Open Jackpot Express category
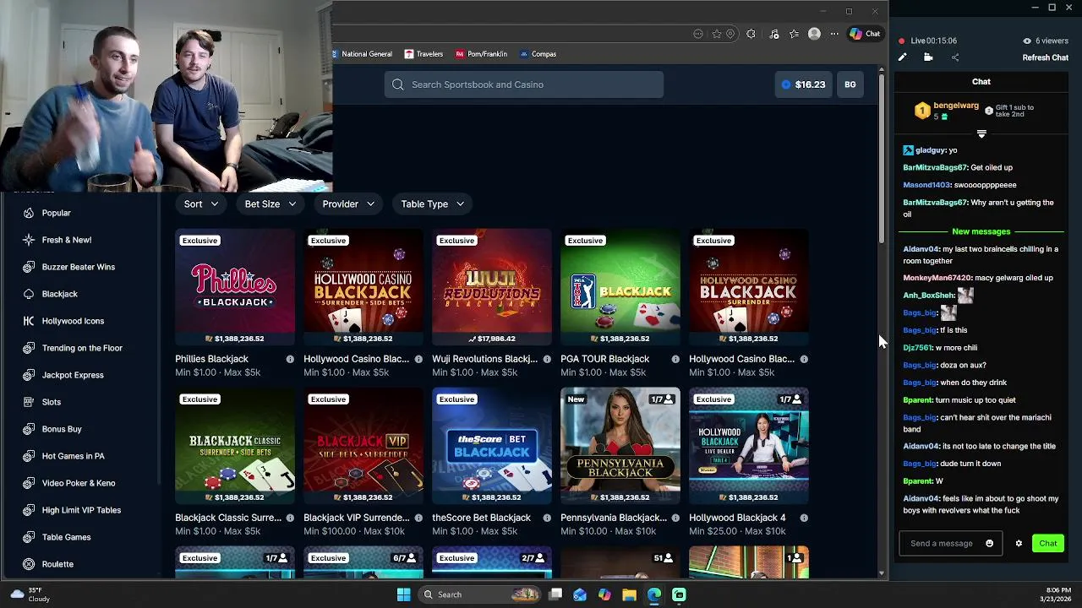The image size is (1082, 608). tap(73, 375)
